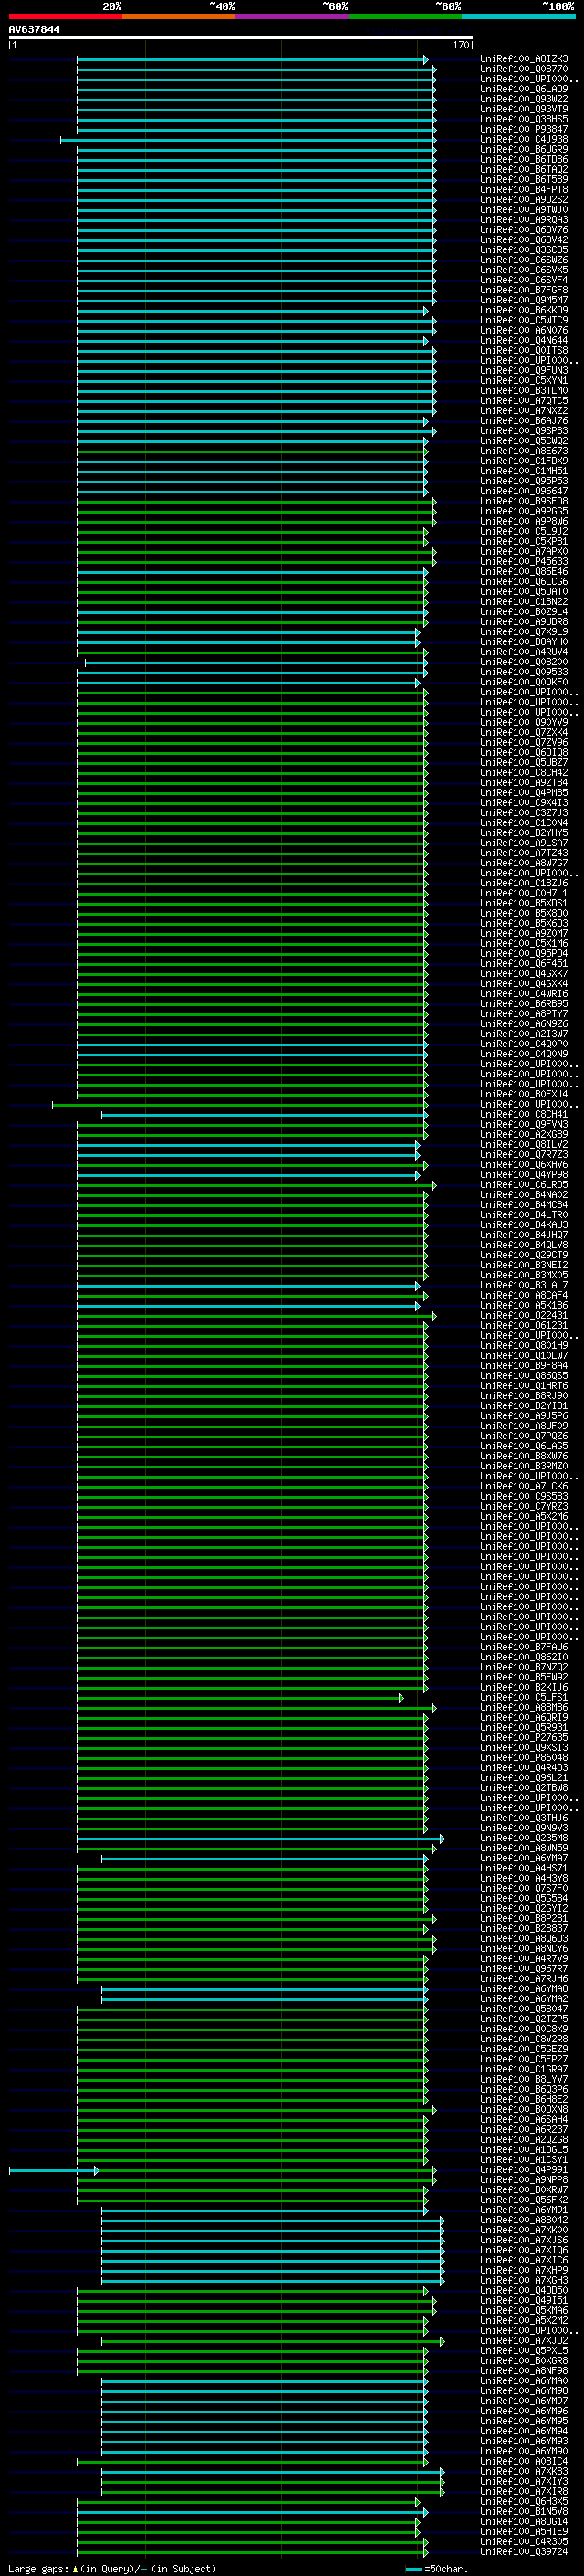Select UniRef100_Q4N644 entry
Image resolution: width=584 pixels, height=2576 pixels.
524,341
